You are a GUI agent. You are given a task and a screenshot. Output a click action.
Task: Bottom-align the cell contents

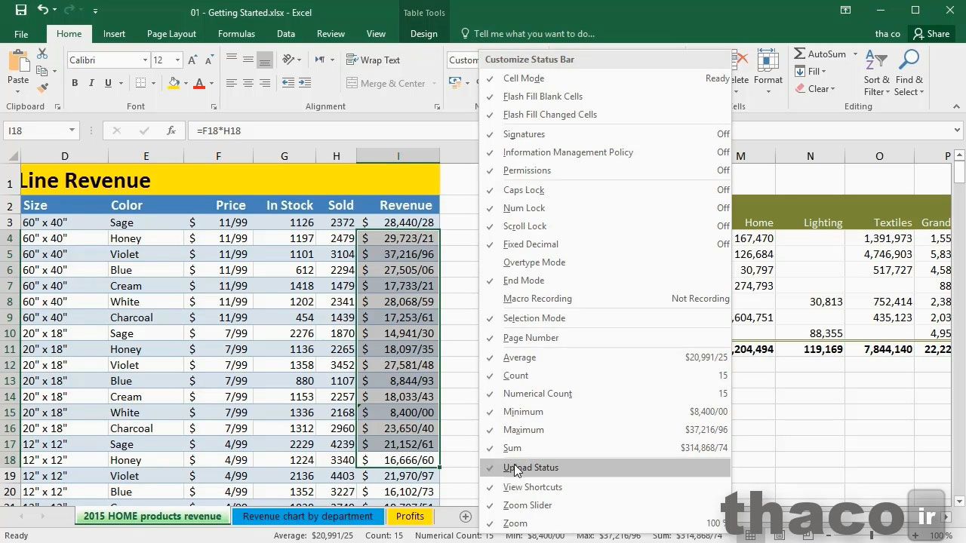tap(264, 60)
